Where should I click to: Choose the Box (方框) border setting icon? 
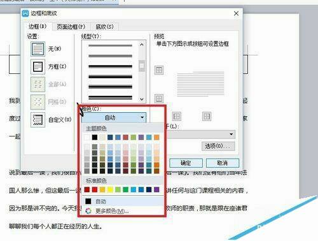click(38, 66)
